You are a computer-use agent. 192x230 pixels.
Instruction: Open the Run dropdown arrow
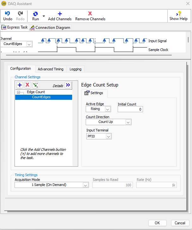pyautogui.click(x=44, y=16)
